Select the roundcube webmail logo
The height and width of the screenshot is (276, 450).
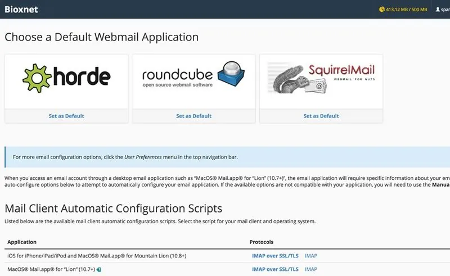(193, 77)
